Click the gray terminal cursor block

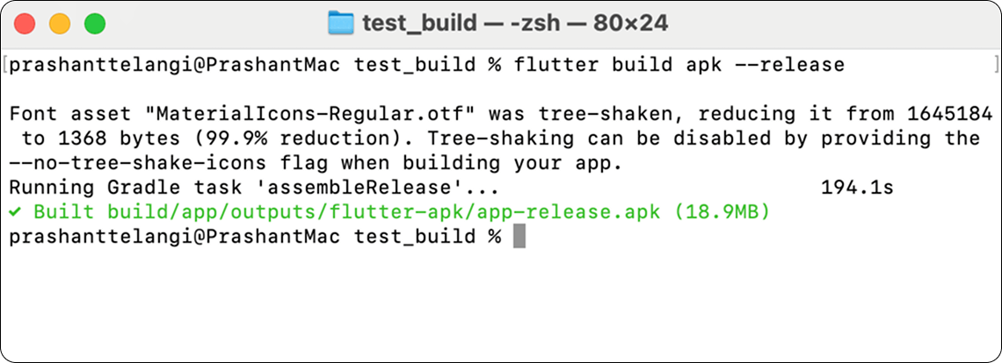(x=519, y=236)
